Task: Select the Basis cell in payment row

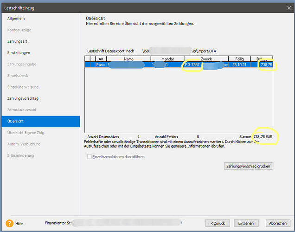Action: coord(101,65)
